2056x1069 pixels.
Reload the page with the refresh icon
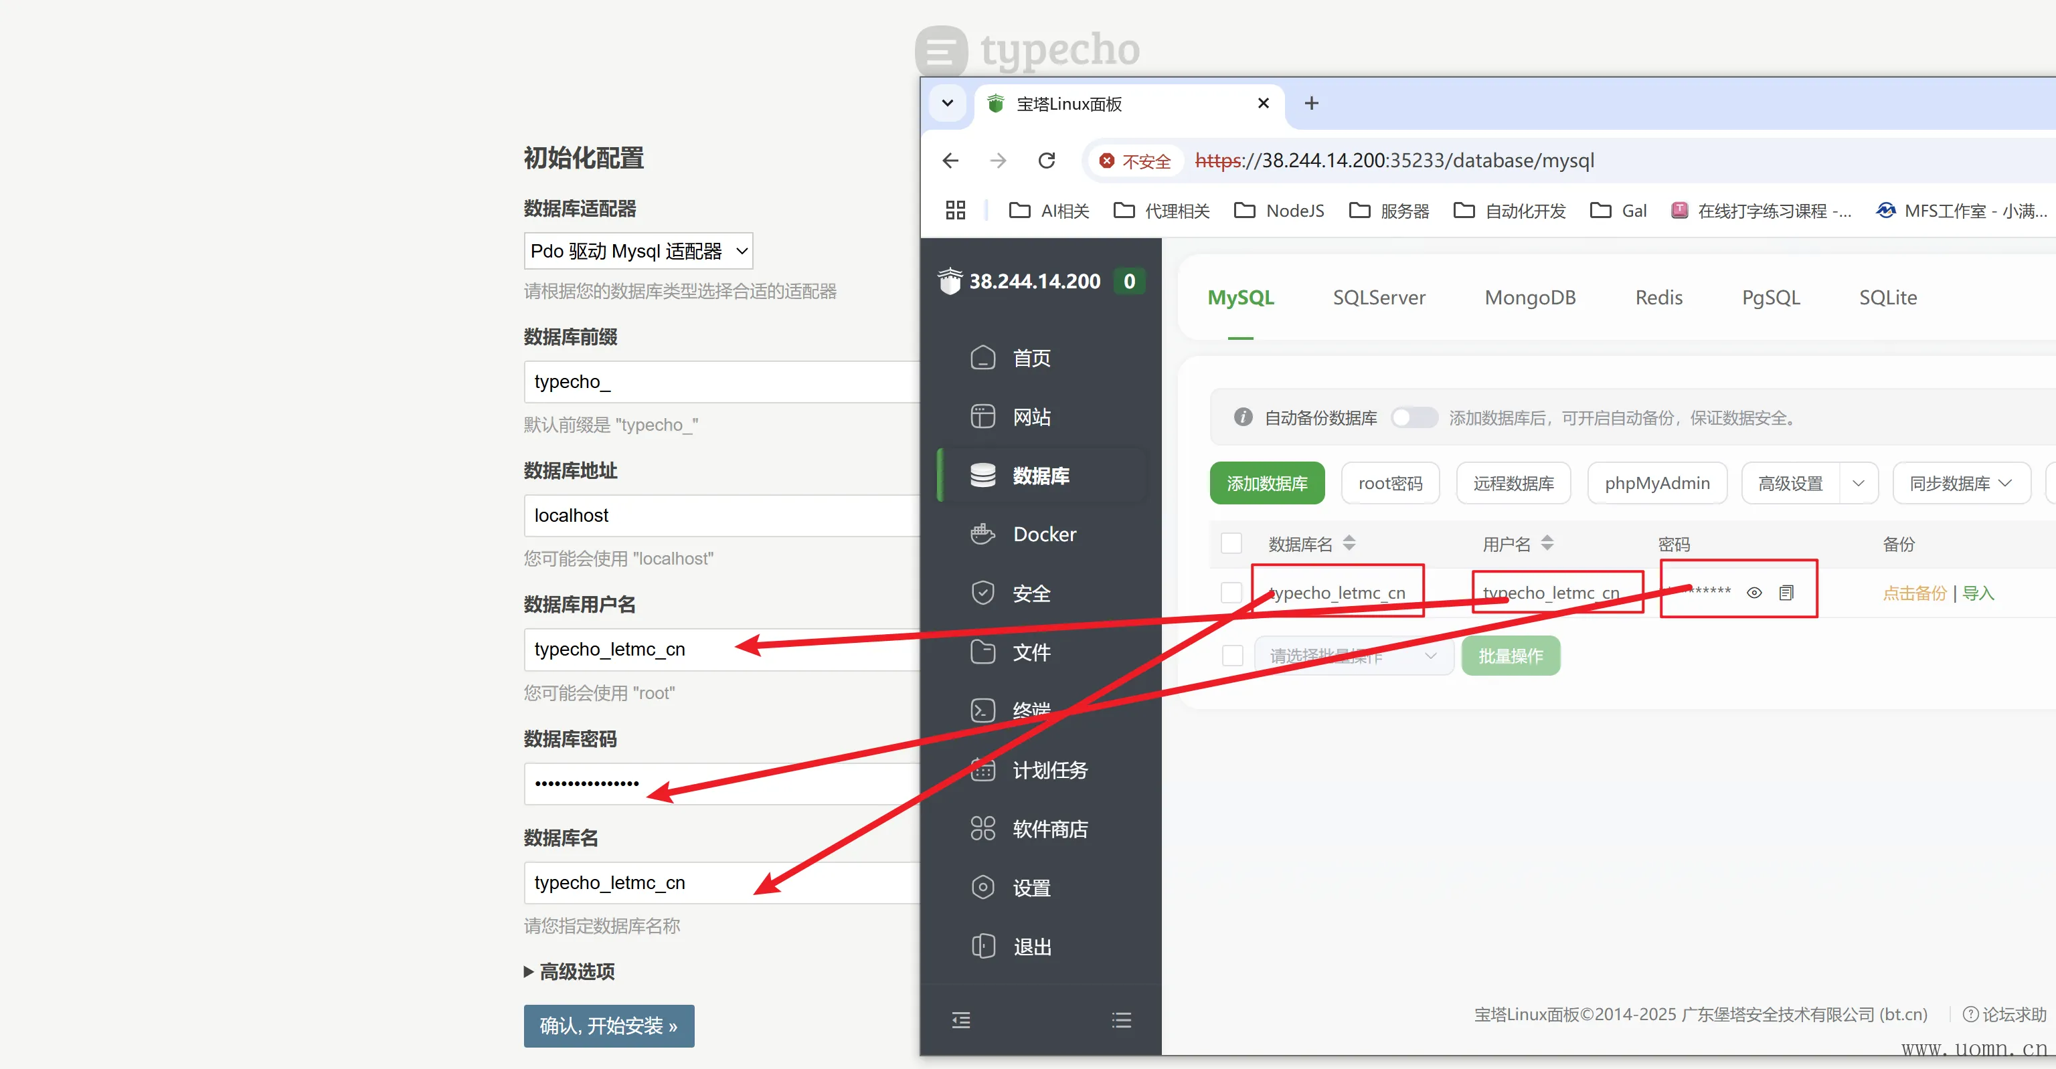[x=1046, y=161]
